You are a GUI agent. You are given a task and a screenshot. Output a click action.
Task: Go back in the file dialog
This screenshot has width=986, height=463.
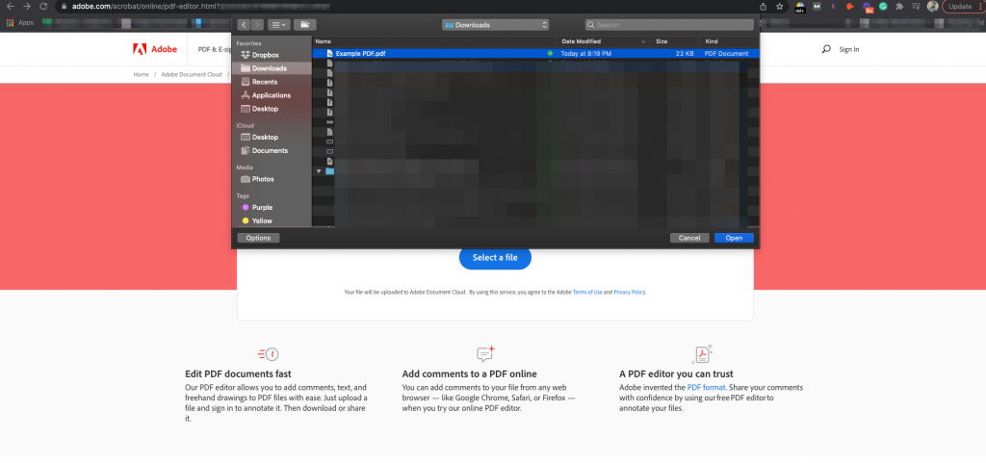[244, 25]
